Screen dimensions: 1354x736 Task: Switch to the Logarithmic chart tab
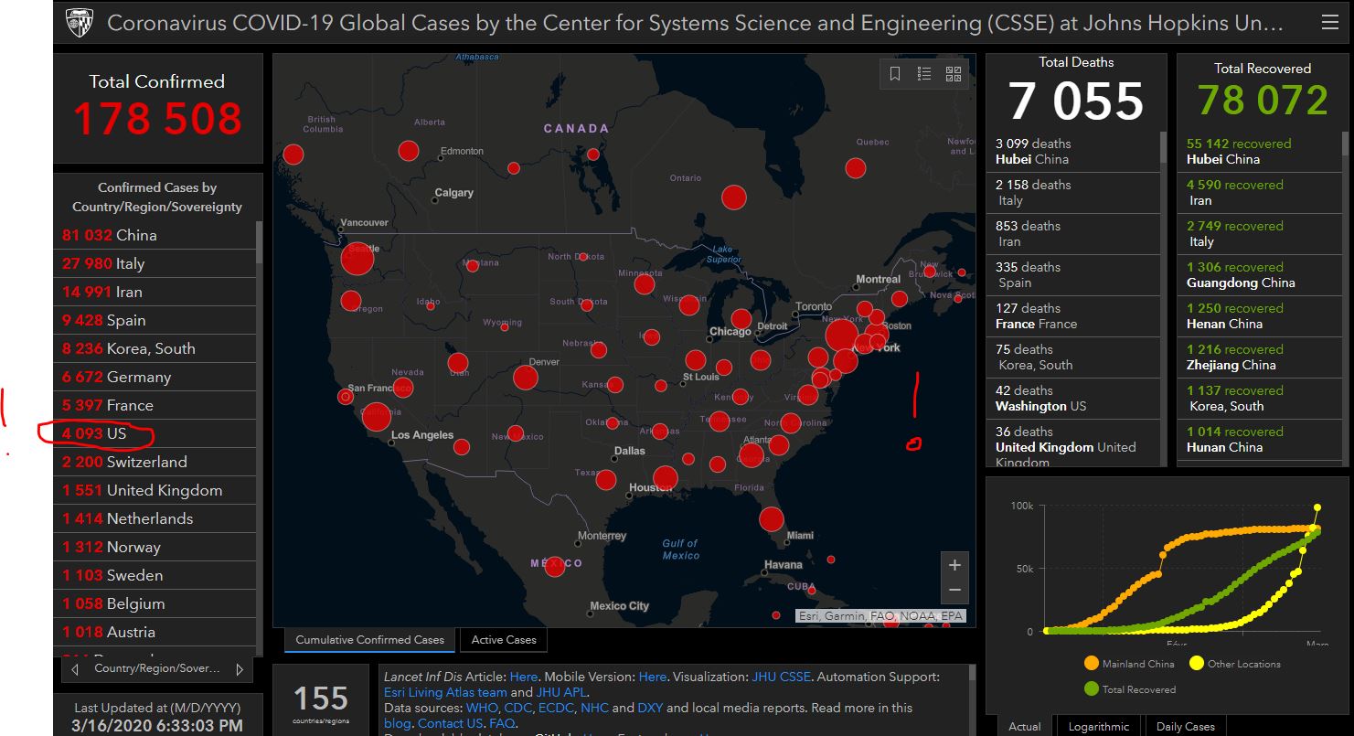click(x=1098, y=727)
